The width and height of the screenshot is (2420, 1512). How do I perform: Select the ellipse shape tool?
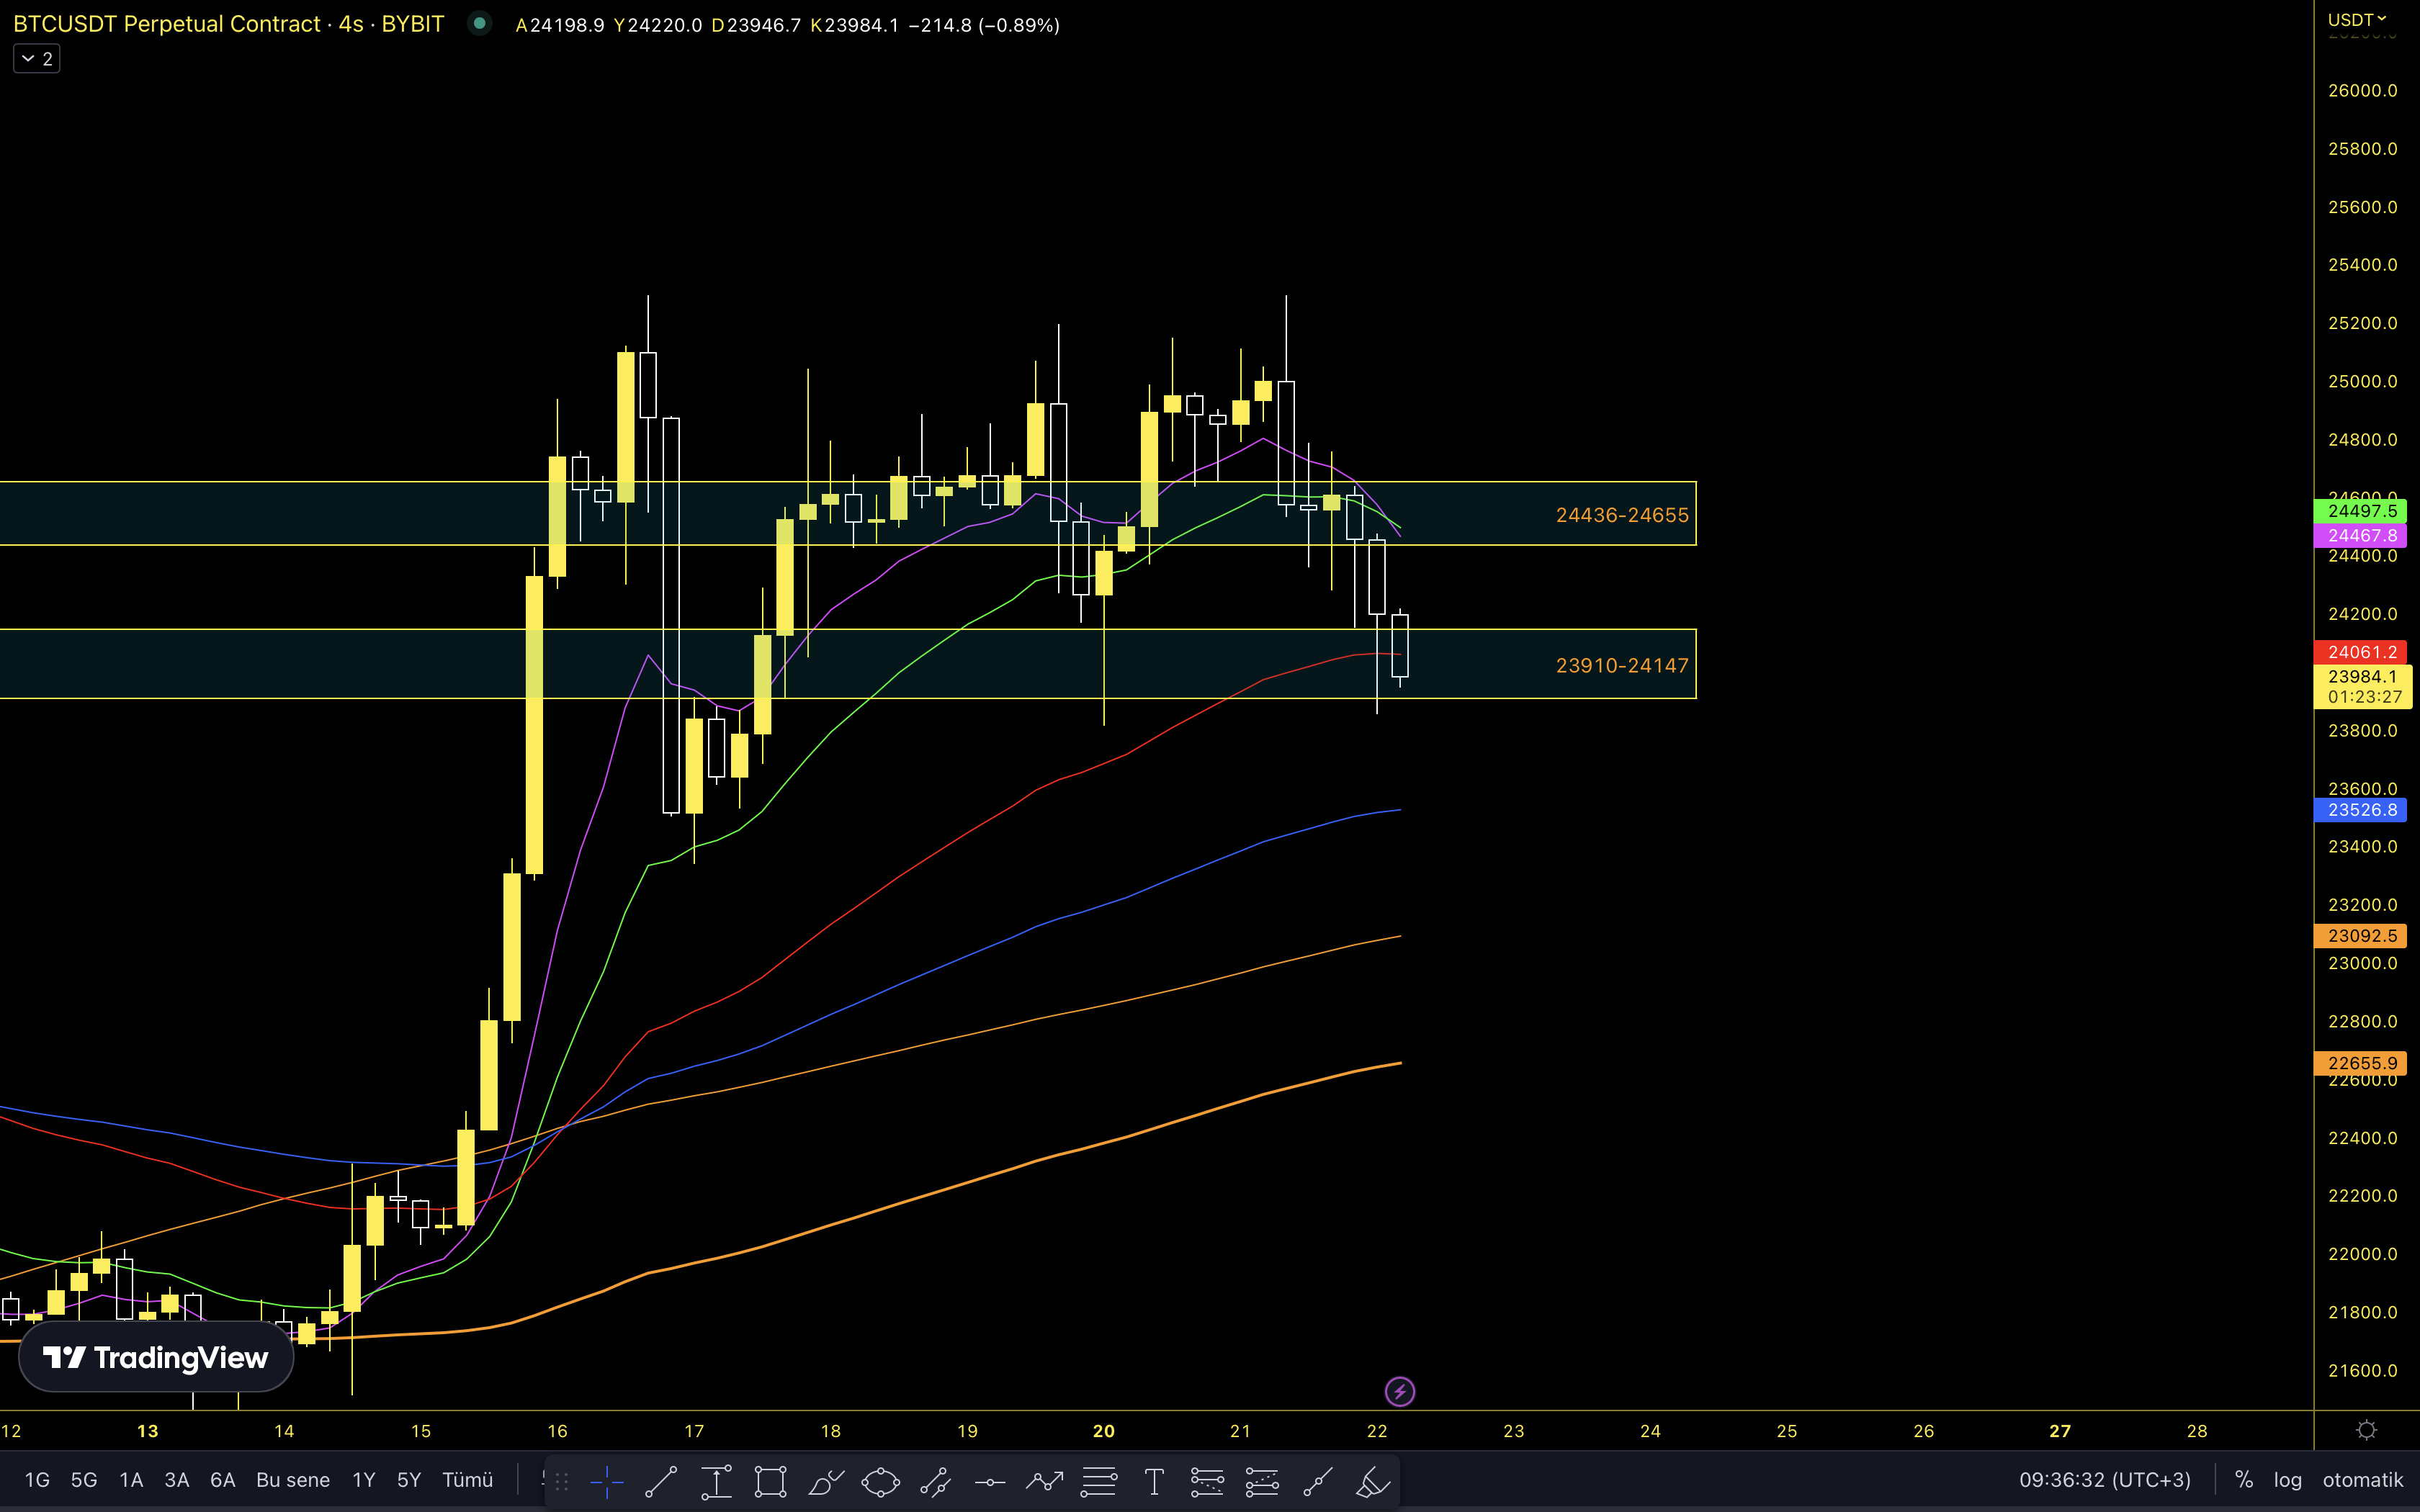880,1481
